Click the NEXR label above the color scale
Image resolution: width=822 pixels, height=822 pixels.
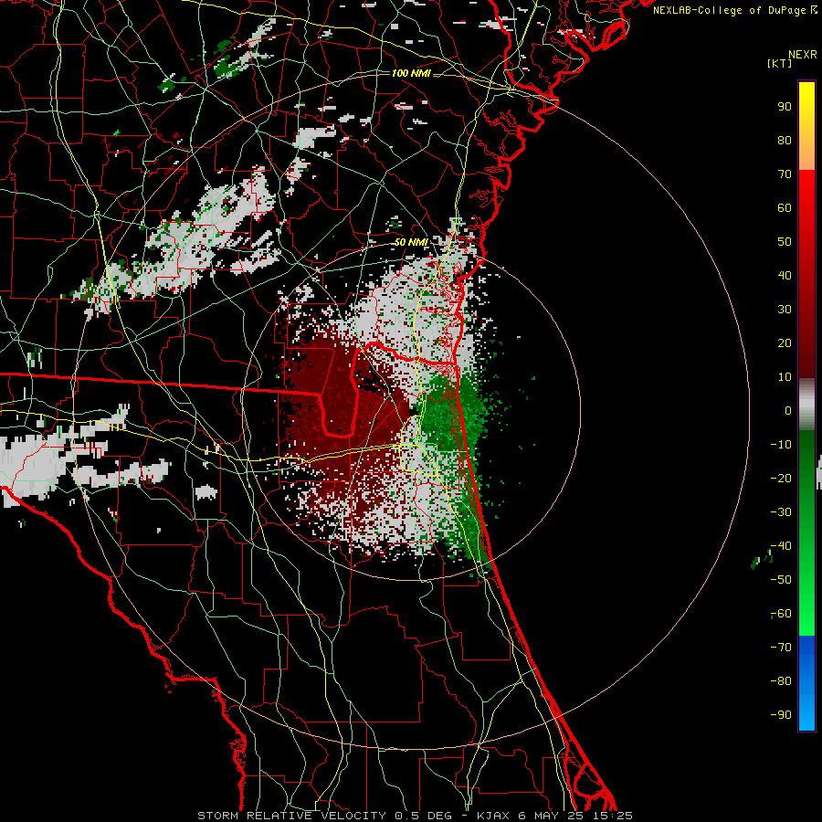803,55
